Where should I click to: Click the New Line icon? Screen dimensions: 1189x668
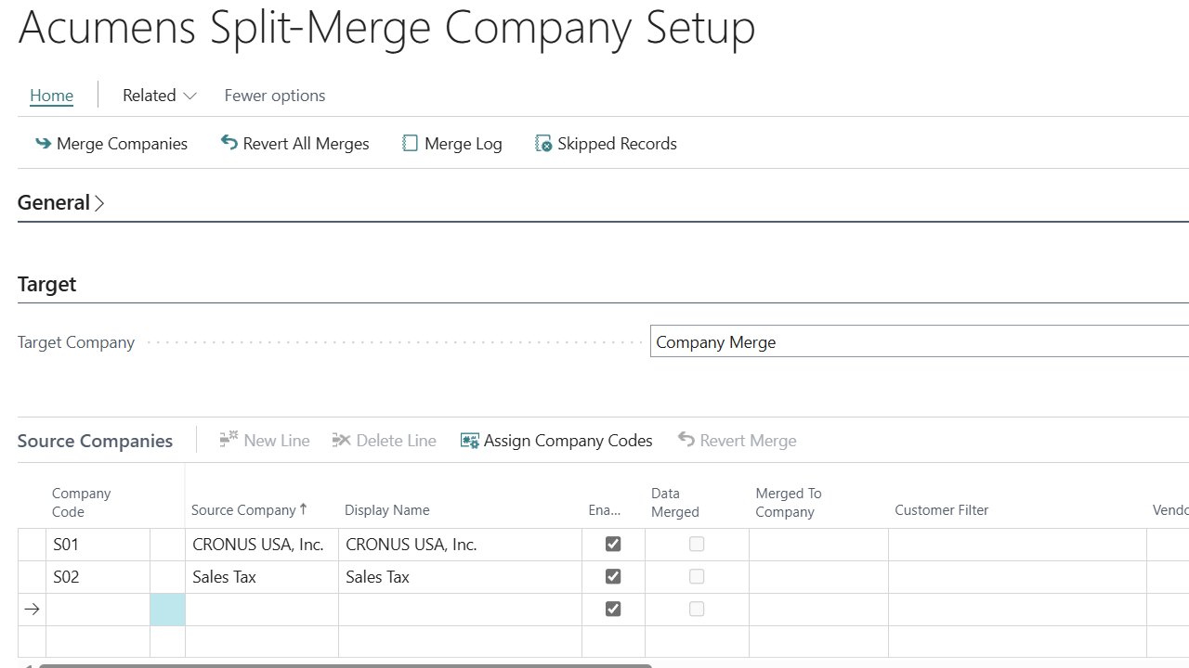pos(229,440)
